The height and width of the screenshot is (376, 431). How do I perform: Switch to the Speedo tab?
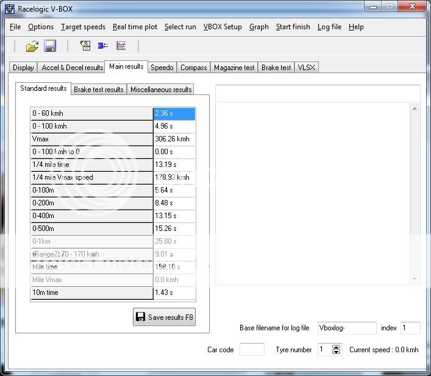(162, 68)
